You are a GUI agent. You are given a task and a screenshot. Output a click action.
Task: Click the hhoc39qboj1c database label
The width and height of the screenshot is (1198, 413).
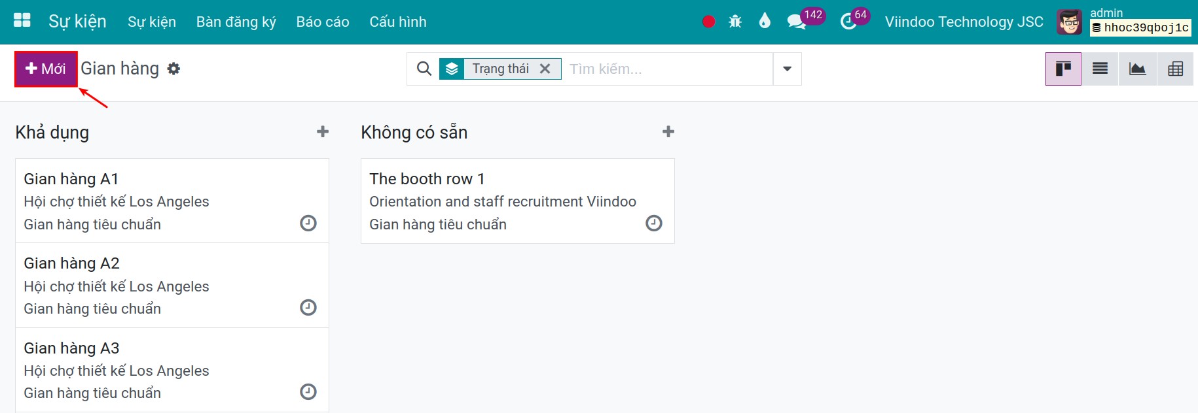click(x=1140, y=27)
